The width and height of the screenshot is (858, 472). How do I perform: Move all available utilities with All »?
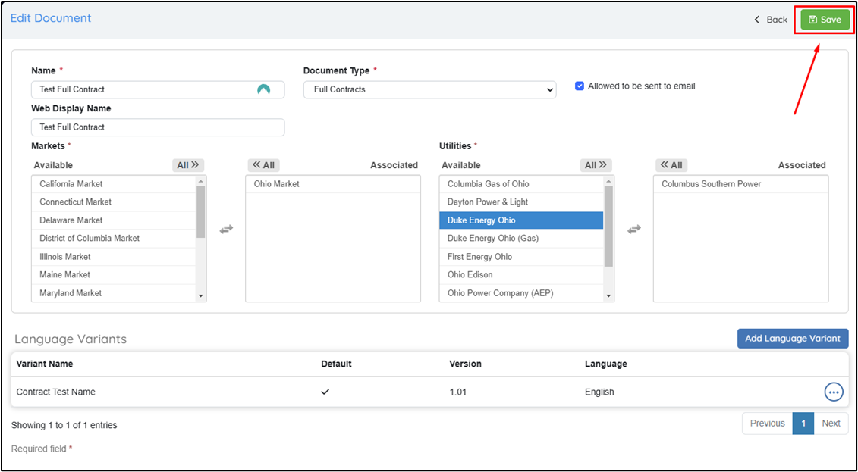tap(596, 165)
